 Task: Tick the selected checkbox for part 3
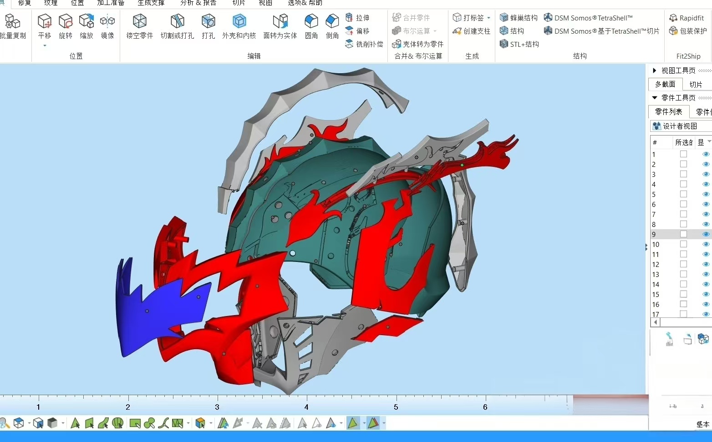click(683, 174)
